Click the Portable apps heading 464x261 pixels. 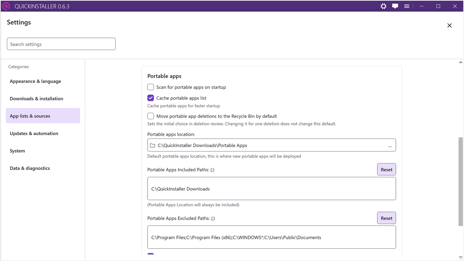[164, 76]
